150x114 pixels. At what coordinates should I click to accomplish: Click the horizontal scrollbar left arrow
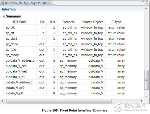tap(3, 101)
